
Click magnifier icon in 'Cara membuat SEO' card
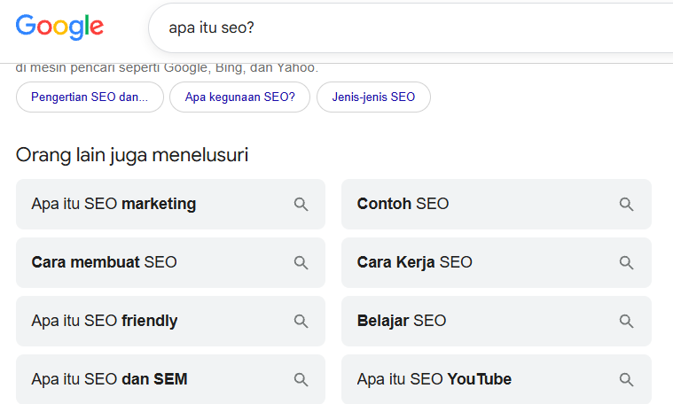click(301, 262)
